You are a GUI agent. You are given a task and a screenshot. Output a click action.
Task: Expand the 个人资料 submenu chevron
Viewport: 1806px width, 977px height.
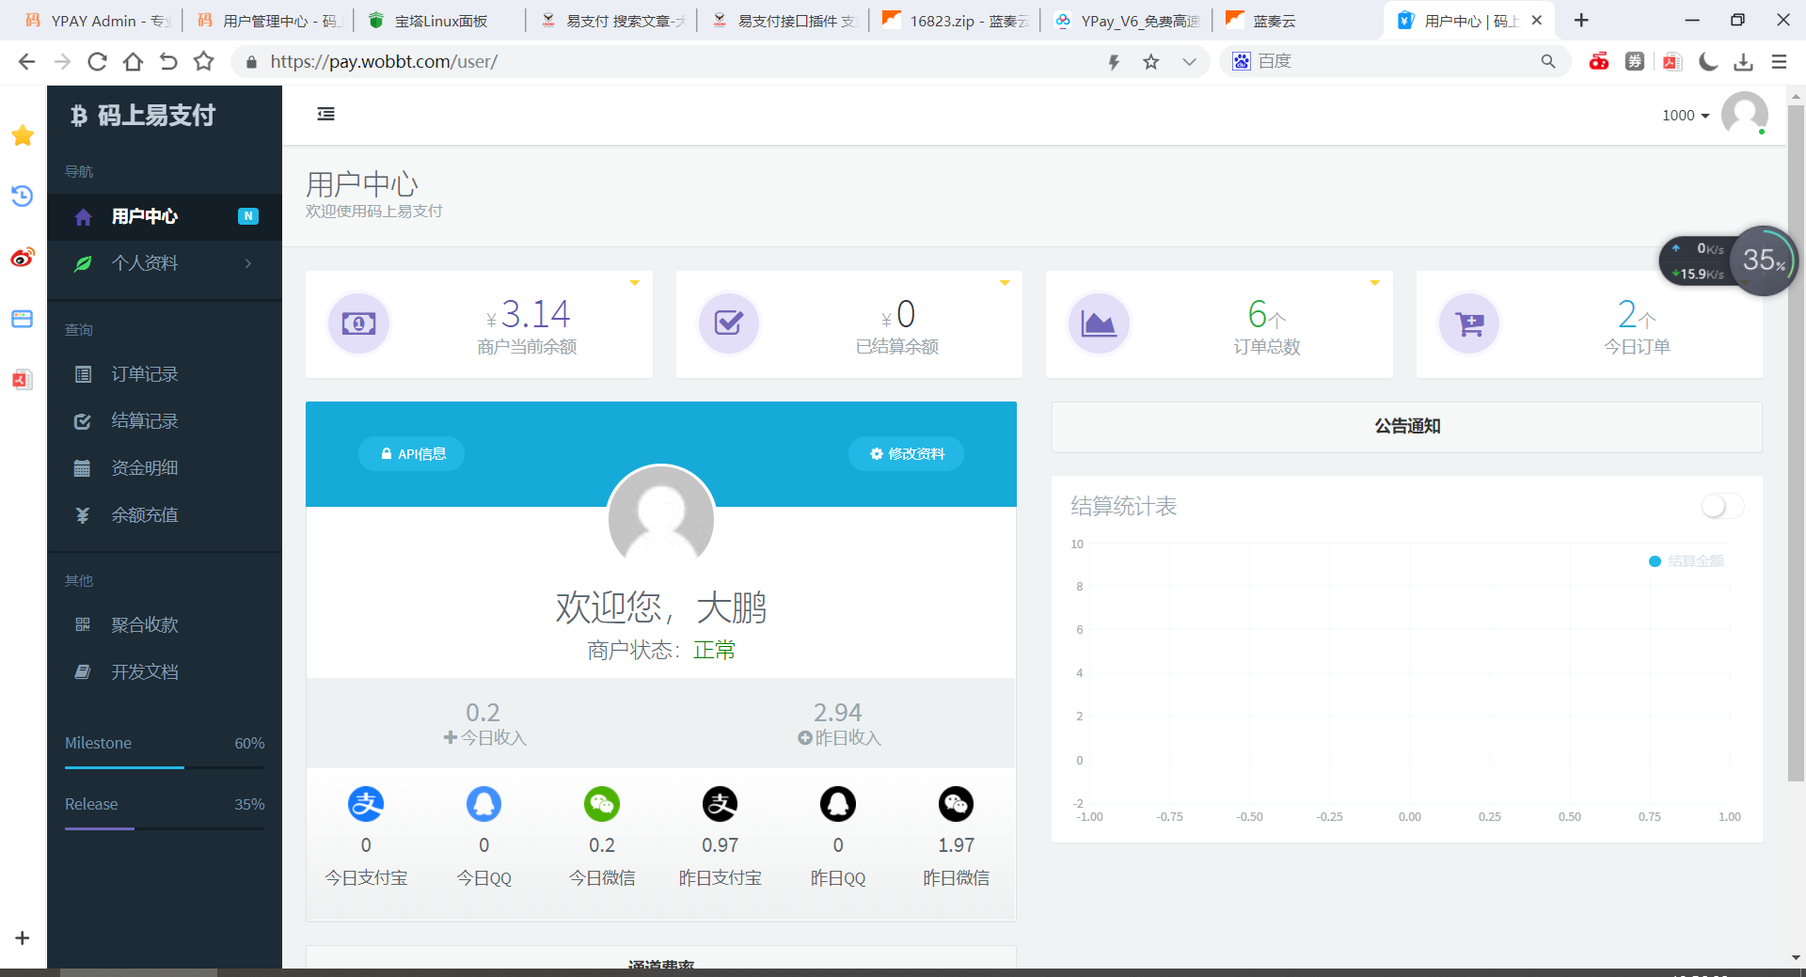pos(248,263)
